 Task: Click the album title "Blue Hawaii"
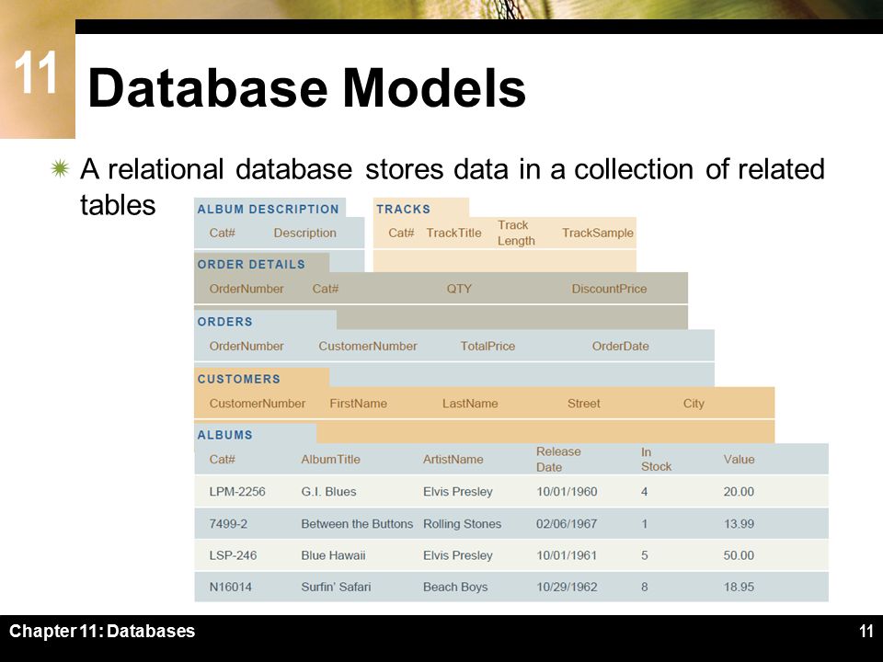click(333, 555)
